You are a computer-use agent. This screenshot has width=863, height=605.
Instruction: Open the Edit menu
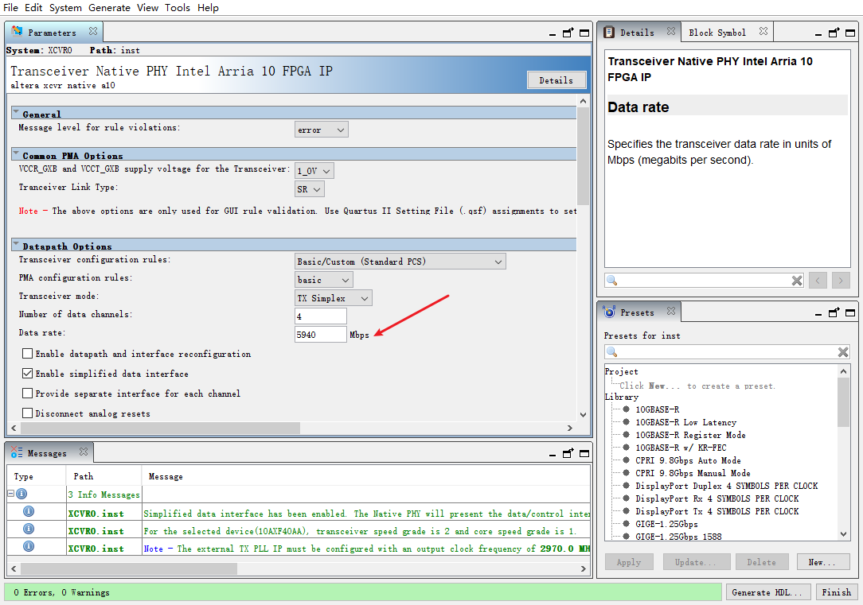pyautogui.click(x=33, y=8)
